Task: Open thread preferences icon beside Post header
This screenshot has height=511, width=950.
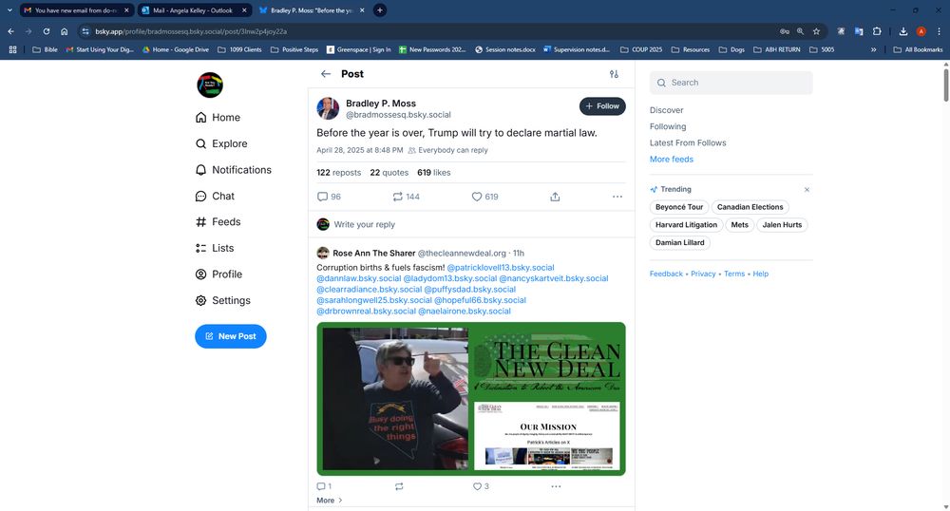Action: point(614,74)
